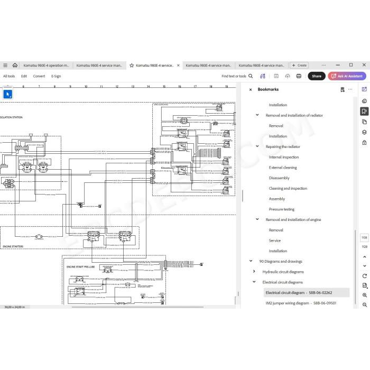Open the Convert menu
Screen dimensions: 370x370
[x=39, y=76]
